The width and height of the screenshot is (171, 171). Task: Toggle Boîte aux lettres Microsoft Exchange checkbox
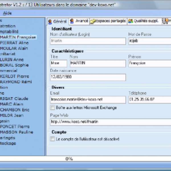coord(52,107)
